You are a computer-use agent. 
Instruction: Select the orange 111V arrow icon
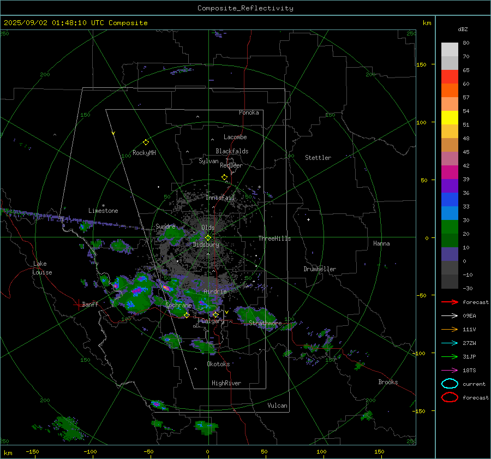pyautogui.click(x=450, y=329)
